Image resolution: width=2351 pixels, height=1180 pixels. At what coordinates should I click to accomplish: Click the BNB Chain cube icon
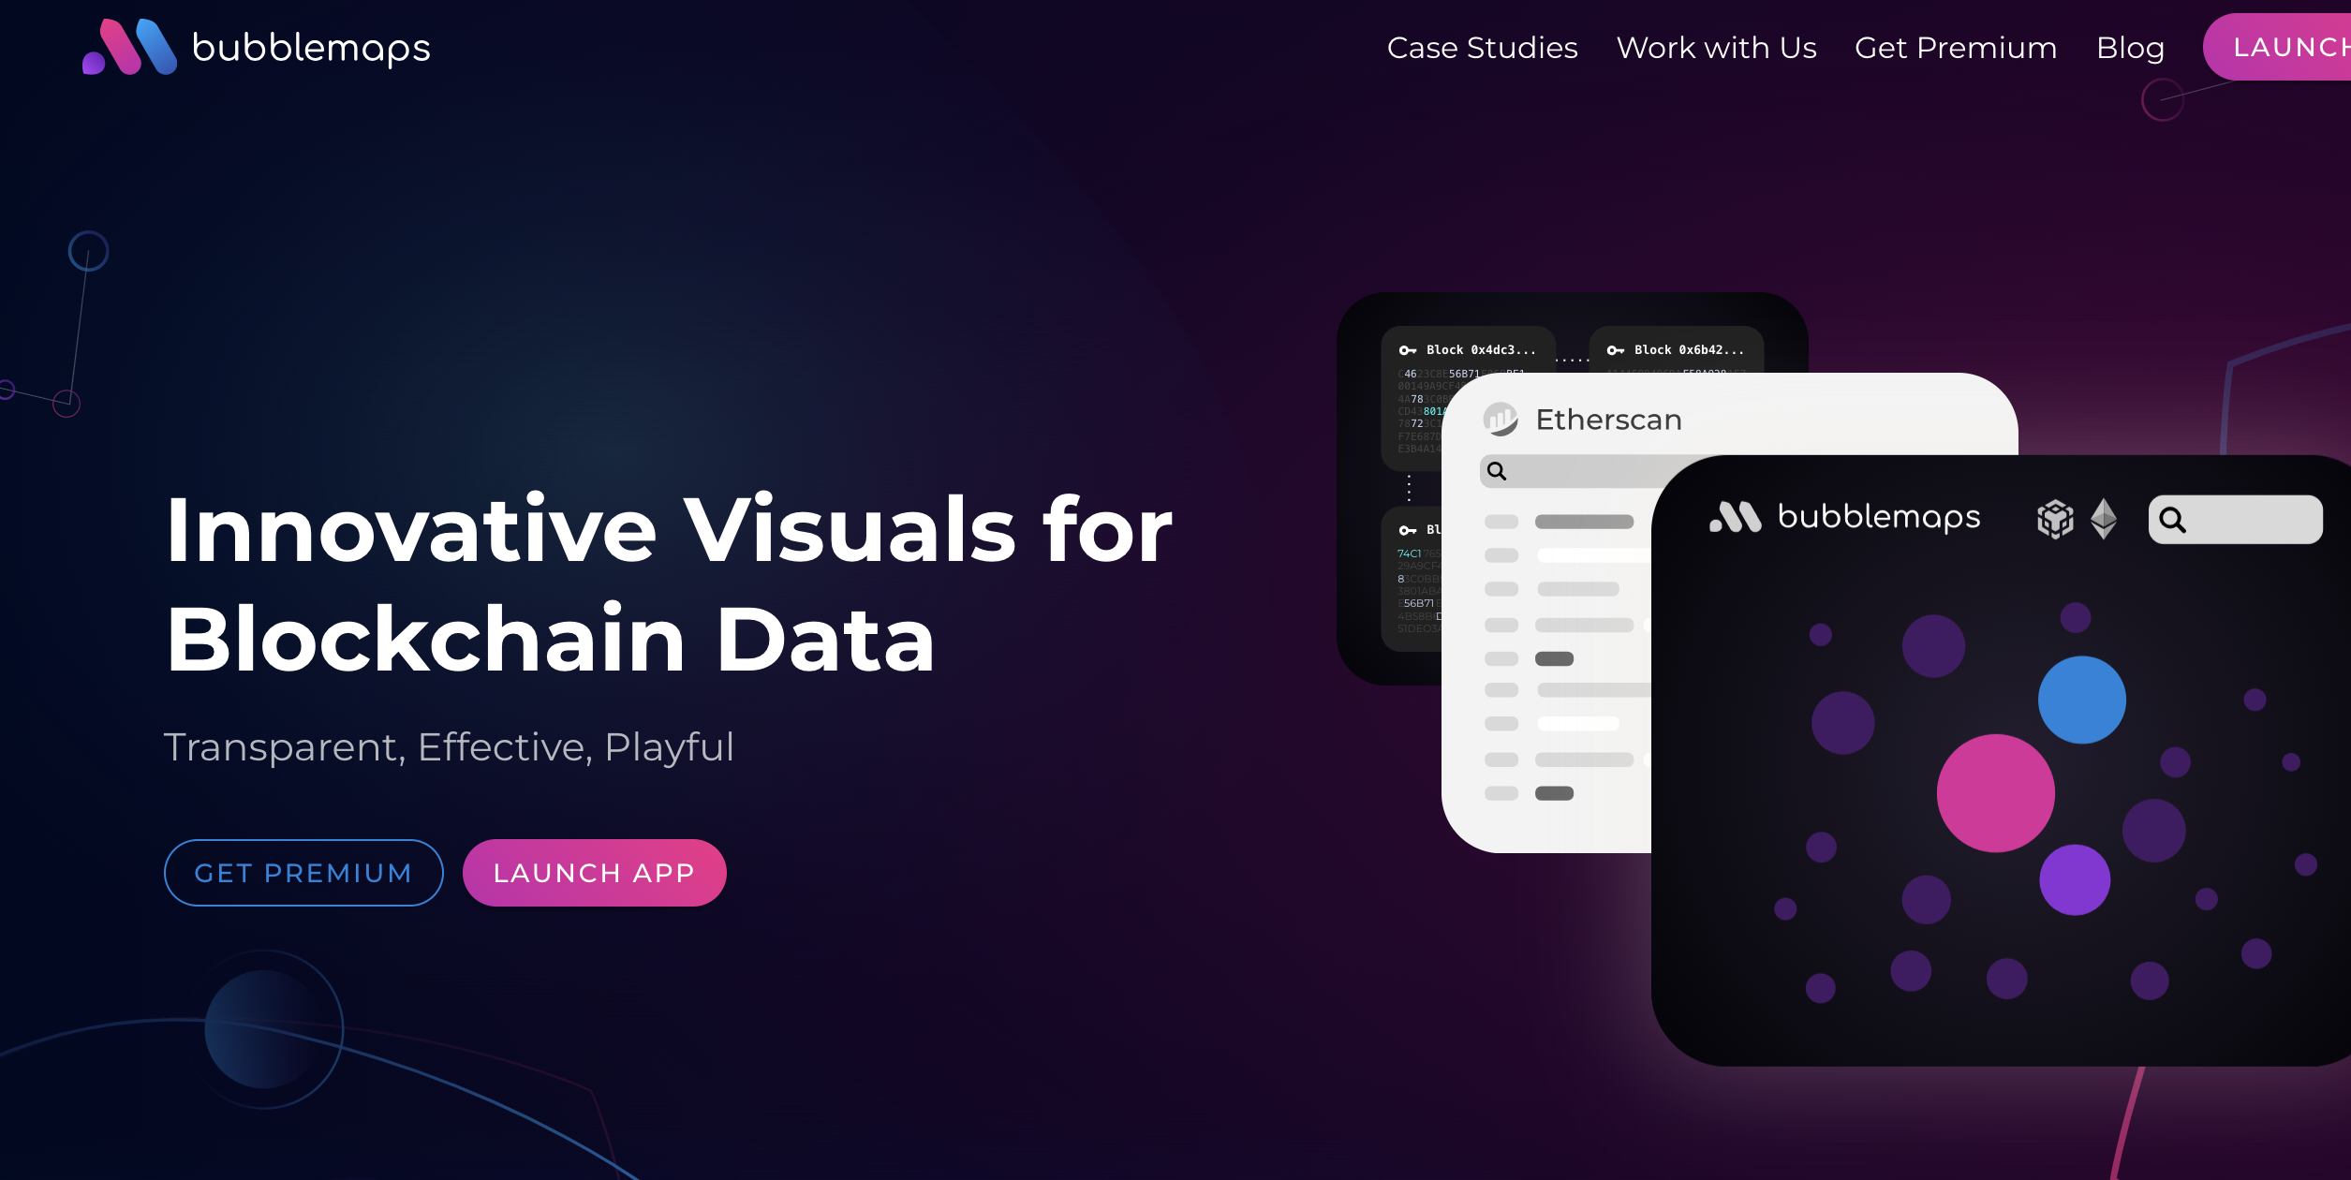[2053, 519]
